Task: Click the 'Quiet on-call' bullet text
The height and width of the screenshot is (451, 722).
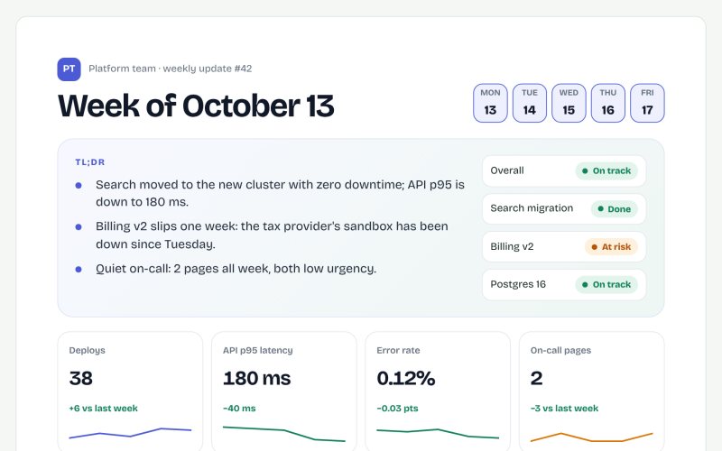Action: coord(236,269)
